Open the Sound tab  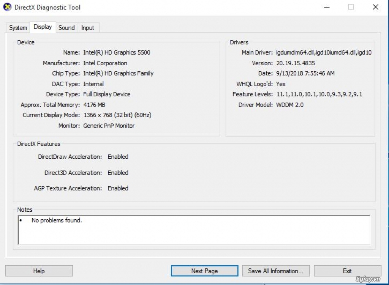coord(66,27)
